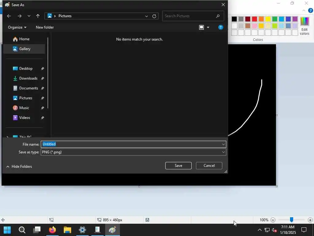Open Windows Start menu
314x236 pixels.
(7, 230)
